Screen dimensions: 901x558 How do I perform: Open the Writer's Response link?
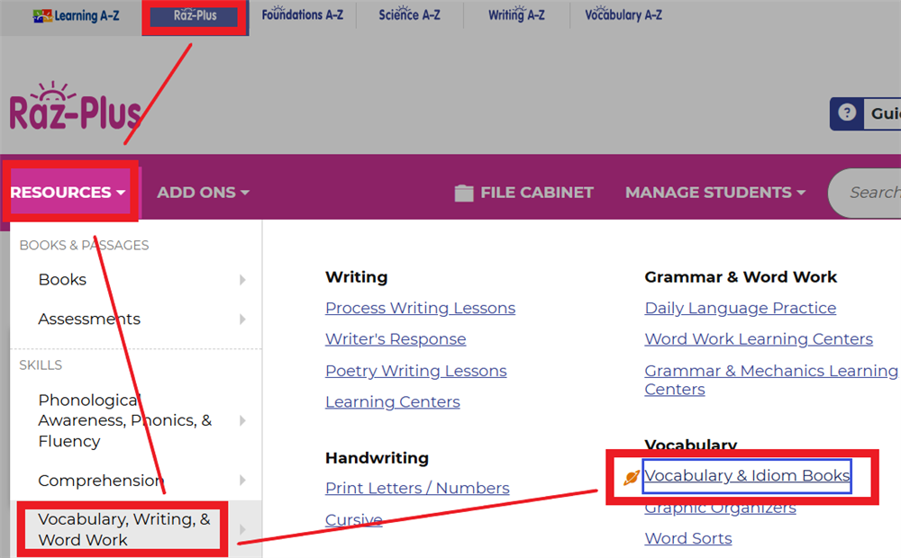pyautogui.click(x=396, y=339)
